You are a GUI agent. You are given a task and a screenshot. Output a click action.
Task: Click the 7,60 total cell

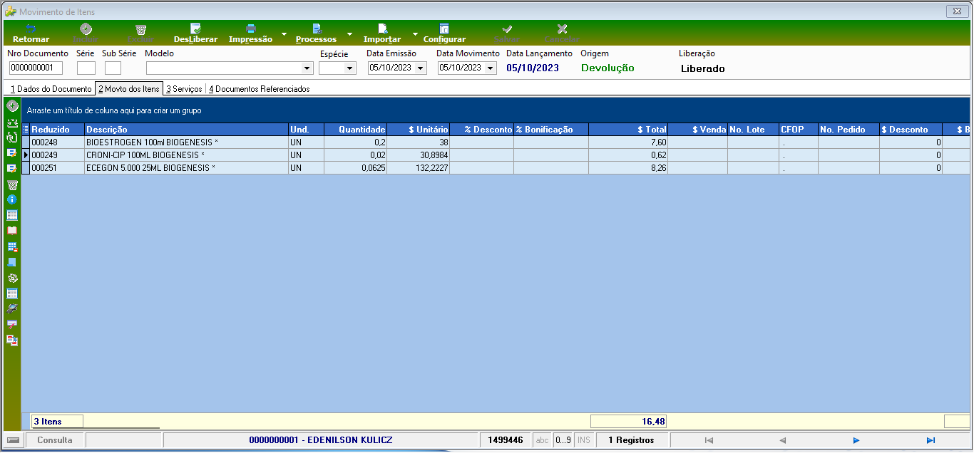click(x=628, y=142)
